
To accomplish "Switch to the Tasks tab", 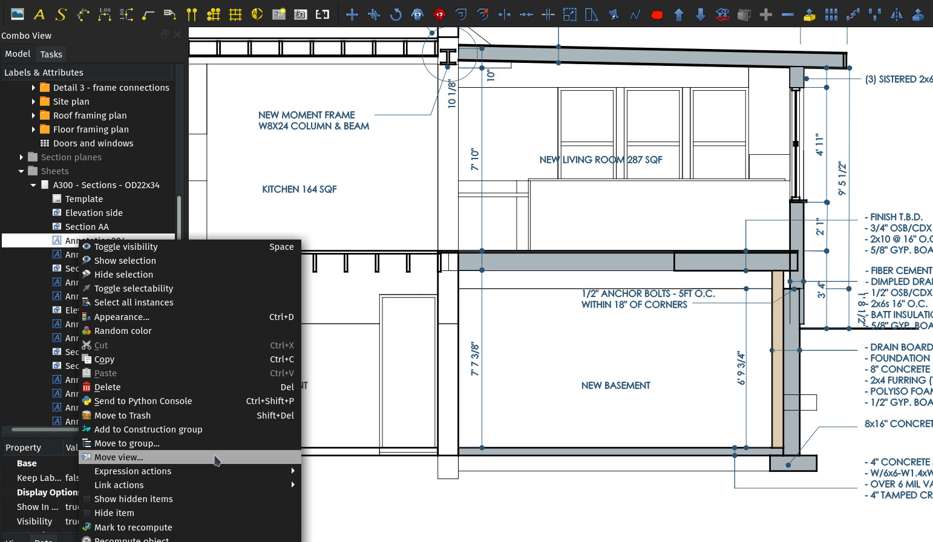I will click(x=51, y=54).
